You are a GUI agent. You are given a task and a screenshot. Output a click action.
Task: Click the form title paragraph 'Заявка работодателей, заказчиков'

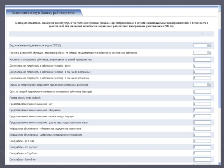click(111, 25)
